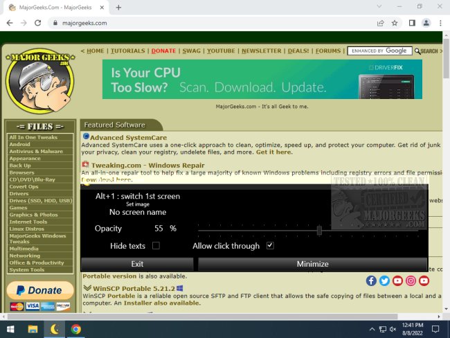Click the horizontal page scrollbar
The height and width of the screenshot is (338, 450).
point(202,317)
